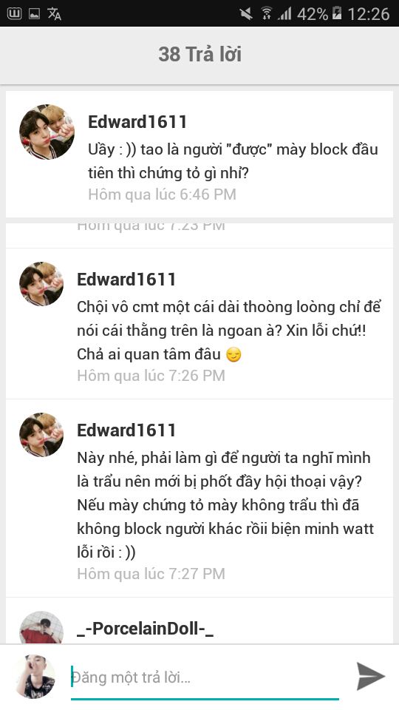399x710 pixels.
Task: Tap the Wi-Fi icon in status bar
Action: 267,13
